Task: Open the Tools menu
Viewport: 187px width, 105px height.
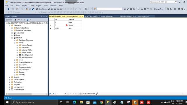Action: tap(46, 6)
